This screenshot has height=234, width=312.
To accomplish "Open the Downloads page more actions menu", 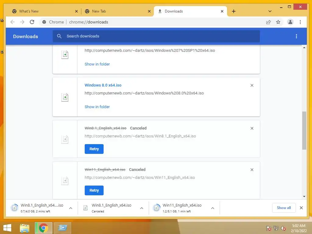I will [296, 36].
